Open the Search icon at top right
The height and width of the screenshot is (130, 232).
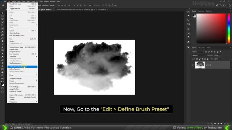(x=221, y=5)
